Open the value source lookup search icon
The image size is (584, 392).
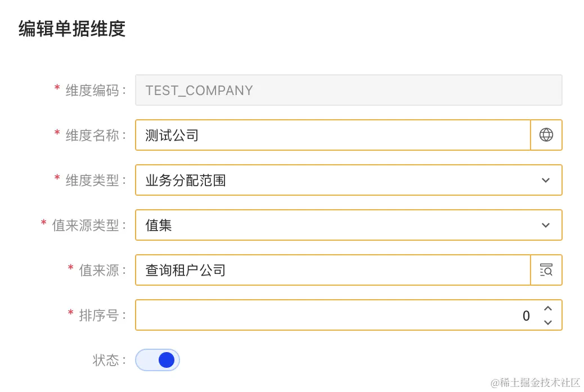point(546,270)
